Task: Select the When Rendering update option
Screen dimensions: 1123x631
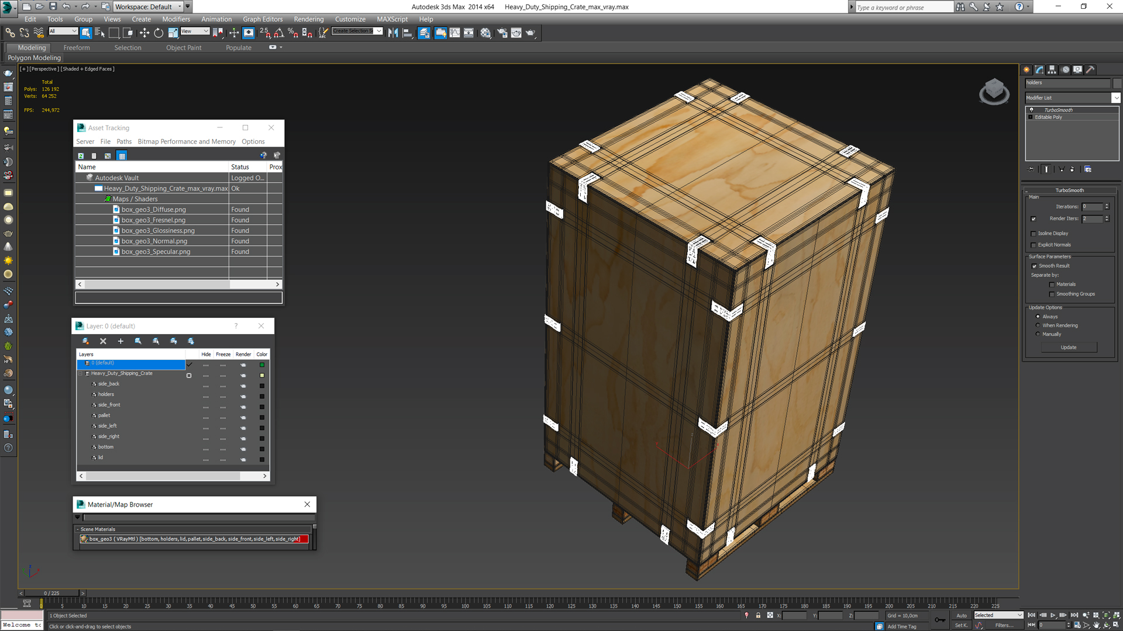Action: click(x=1038, y=325)
